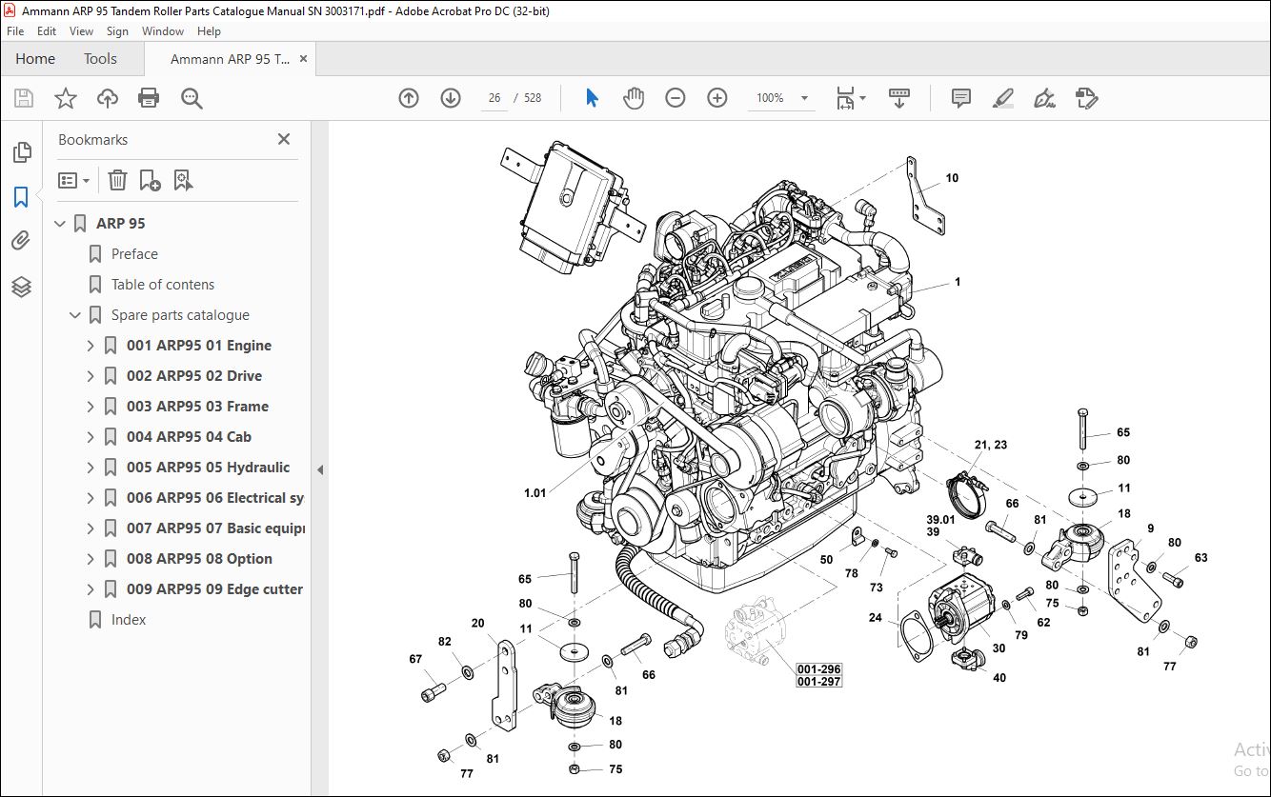Go to previous page with the up arrow
The height and width of the screenshot is (797, 1271).
409,98
